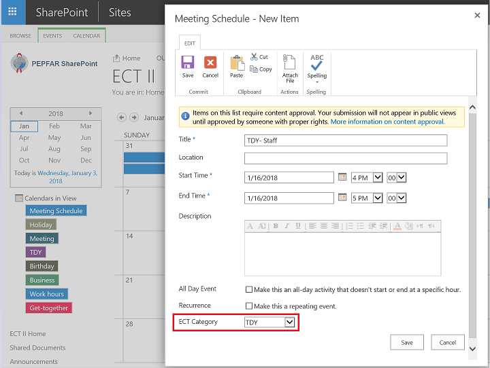Click Copy in the ribbon
This screenshot has height=368, width=490.
261,69
